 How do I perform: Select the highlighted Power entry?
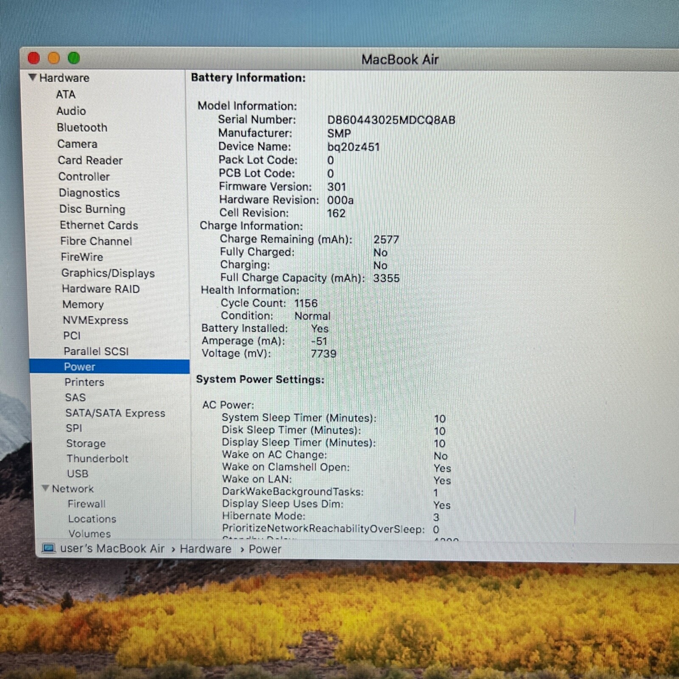(x=109, y=367)
